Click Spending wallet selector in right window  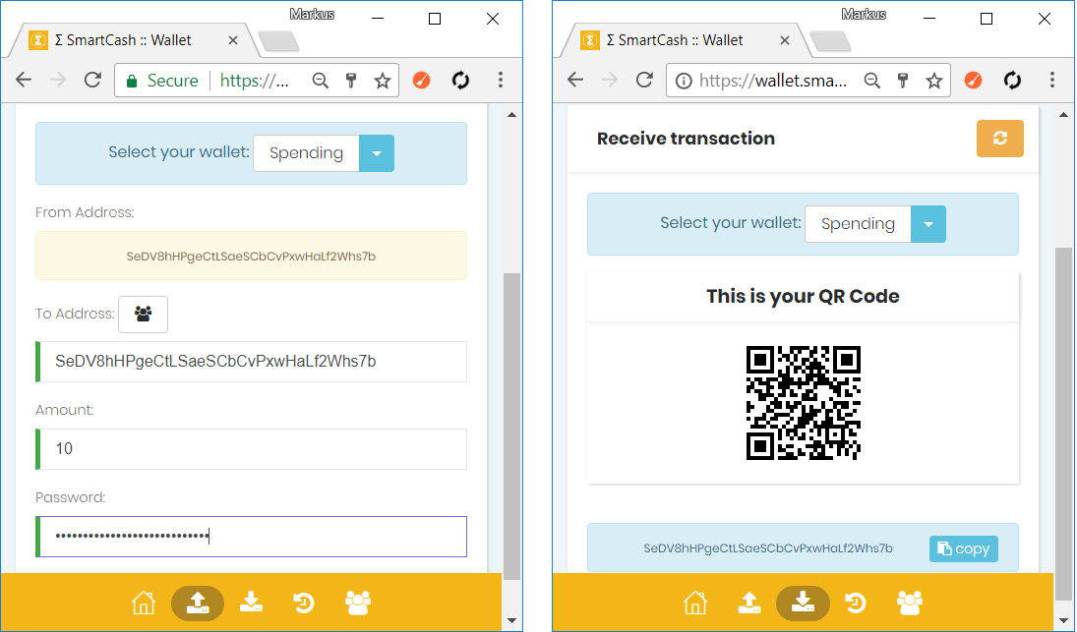[858, 224]
